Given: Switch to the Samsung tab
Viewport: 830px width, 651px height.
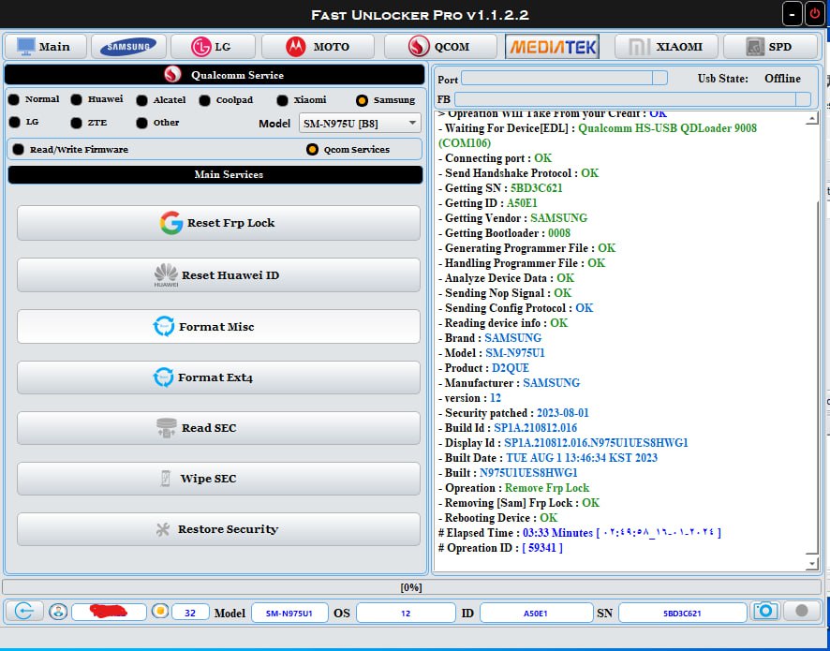Looking at the screenshot, I should 128,47.
